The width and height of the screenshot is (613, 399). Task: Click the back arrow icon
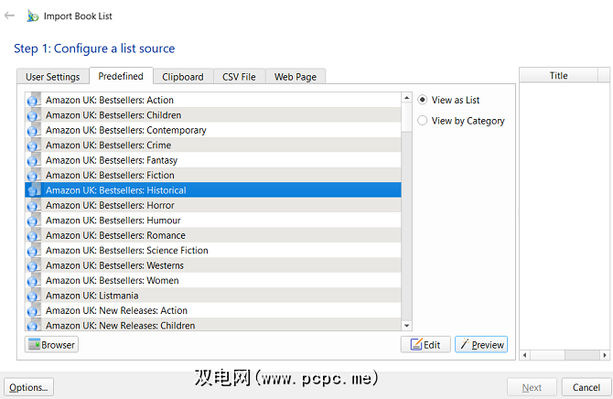point(9,16)
